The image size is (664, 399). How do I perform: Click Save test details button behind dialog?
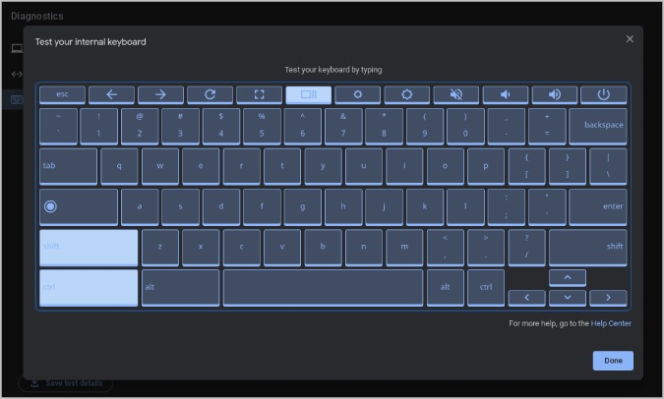66,383
